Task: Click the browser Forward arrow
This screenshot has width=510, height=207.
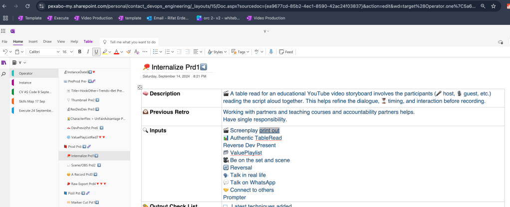Action: [15, 6]
